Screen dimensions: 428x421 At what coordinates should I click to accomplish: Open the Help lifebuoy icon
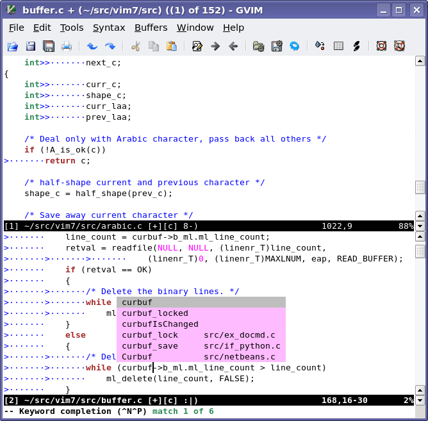(381, 46)
